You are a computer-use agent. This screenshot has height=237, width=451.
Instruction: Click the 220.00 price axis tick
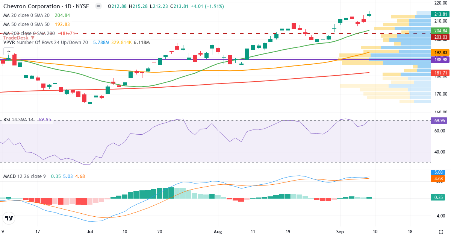(440, 3)
